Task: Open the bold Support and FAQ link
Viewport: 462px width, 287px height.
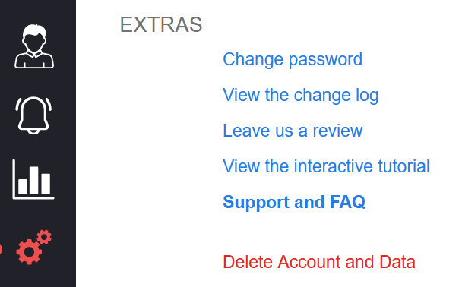Action: 294,202
